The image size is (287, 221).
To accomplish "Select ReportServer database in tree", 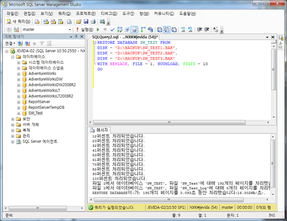I will tap(39, 102).
